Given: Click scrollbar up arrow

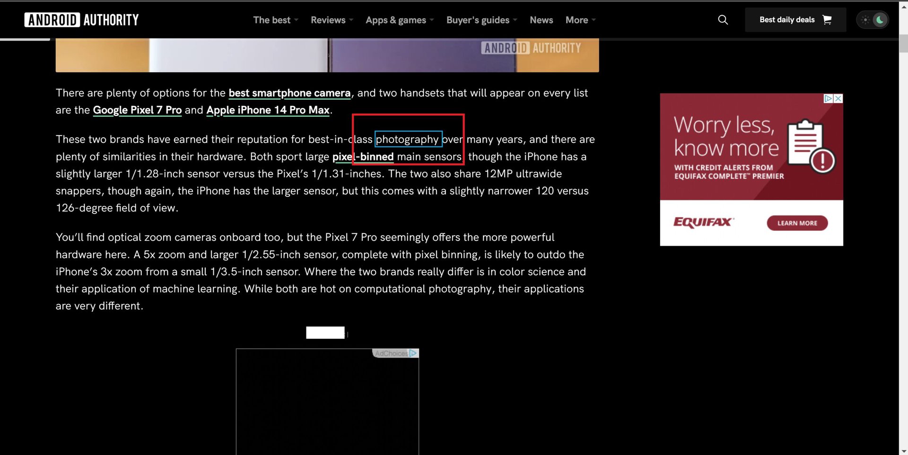Looking at the screenshot, I should coord(903,7).
